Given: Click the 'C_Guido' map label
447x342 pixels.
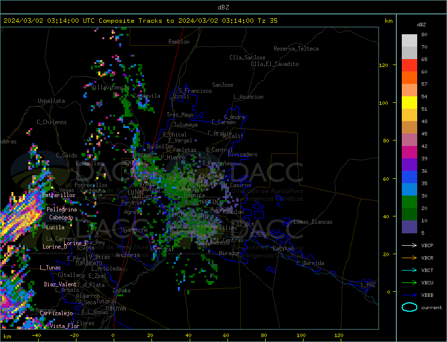Looking at the screenshot, I should [67, 155].
